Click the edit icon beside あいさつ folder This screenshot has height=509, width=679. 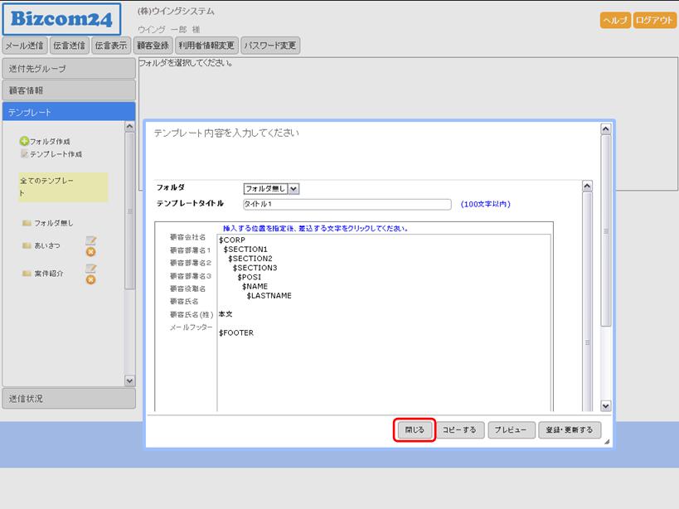point(91,241)
